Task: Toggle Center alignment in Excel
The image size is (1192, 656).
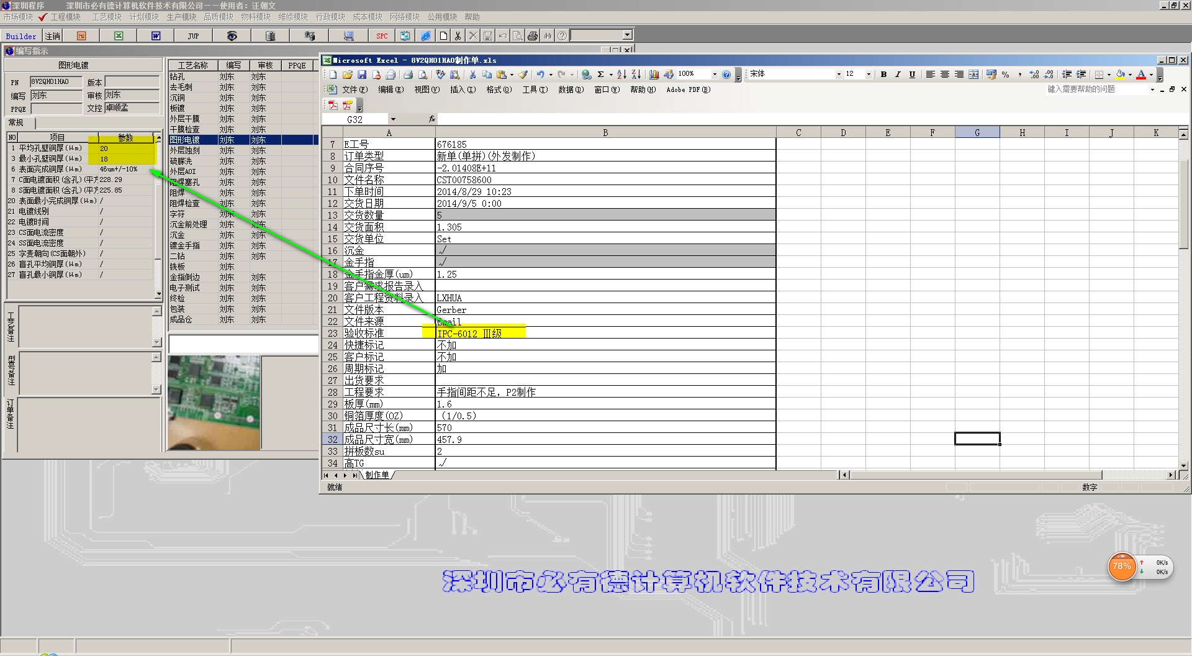Action: tap(945, 75)
